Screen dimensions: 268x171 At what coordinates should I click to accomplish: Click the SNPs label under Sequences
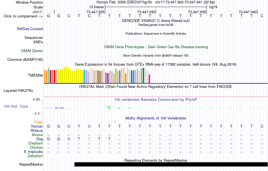(x=38, y=42)
